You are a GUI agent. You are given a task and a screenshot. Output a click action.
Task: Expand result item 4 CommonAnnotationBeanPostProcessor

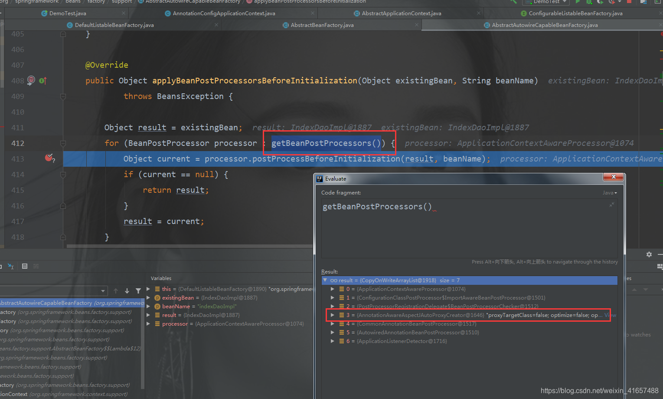pos(333,323)
